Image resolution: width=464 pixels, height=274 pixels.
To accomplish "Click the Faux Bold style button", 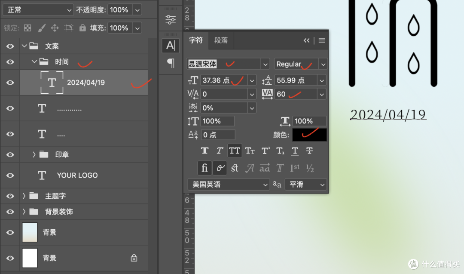I will tap(205, 151).
